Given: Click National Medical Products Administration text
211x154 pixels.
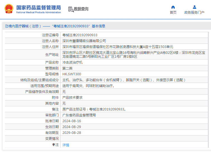Looking at the screenshot, I should [x=39, y=12].
